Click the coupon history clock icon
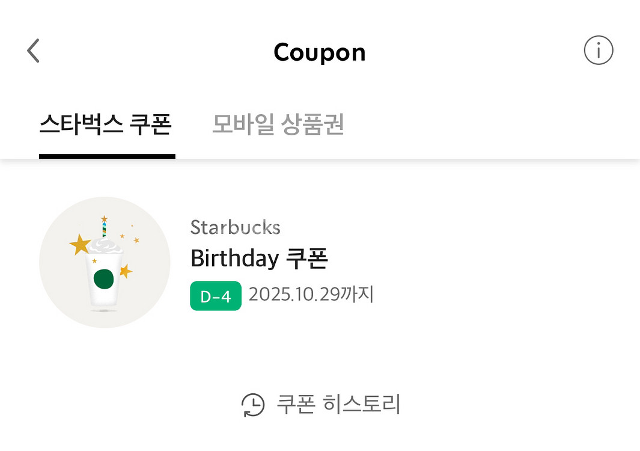640x451 pixels. pos(253,405)
